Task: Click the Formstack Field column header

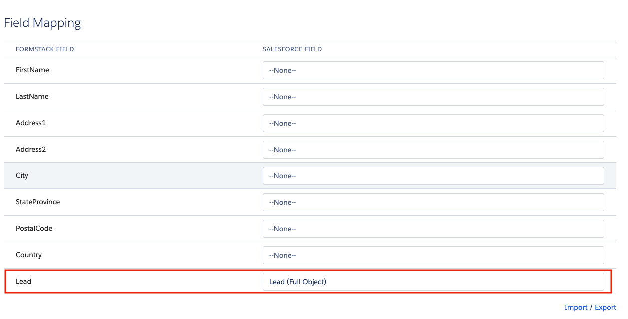Action: click(x=45, y=49)
